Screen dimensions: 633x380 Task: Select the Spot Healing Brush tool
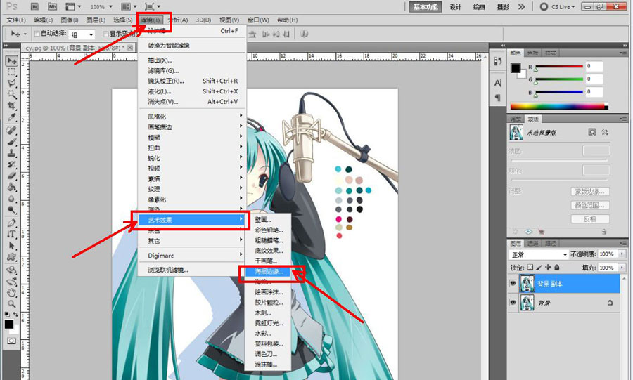(x=12, y=130)
